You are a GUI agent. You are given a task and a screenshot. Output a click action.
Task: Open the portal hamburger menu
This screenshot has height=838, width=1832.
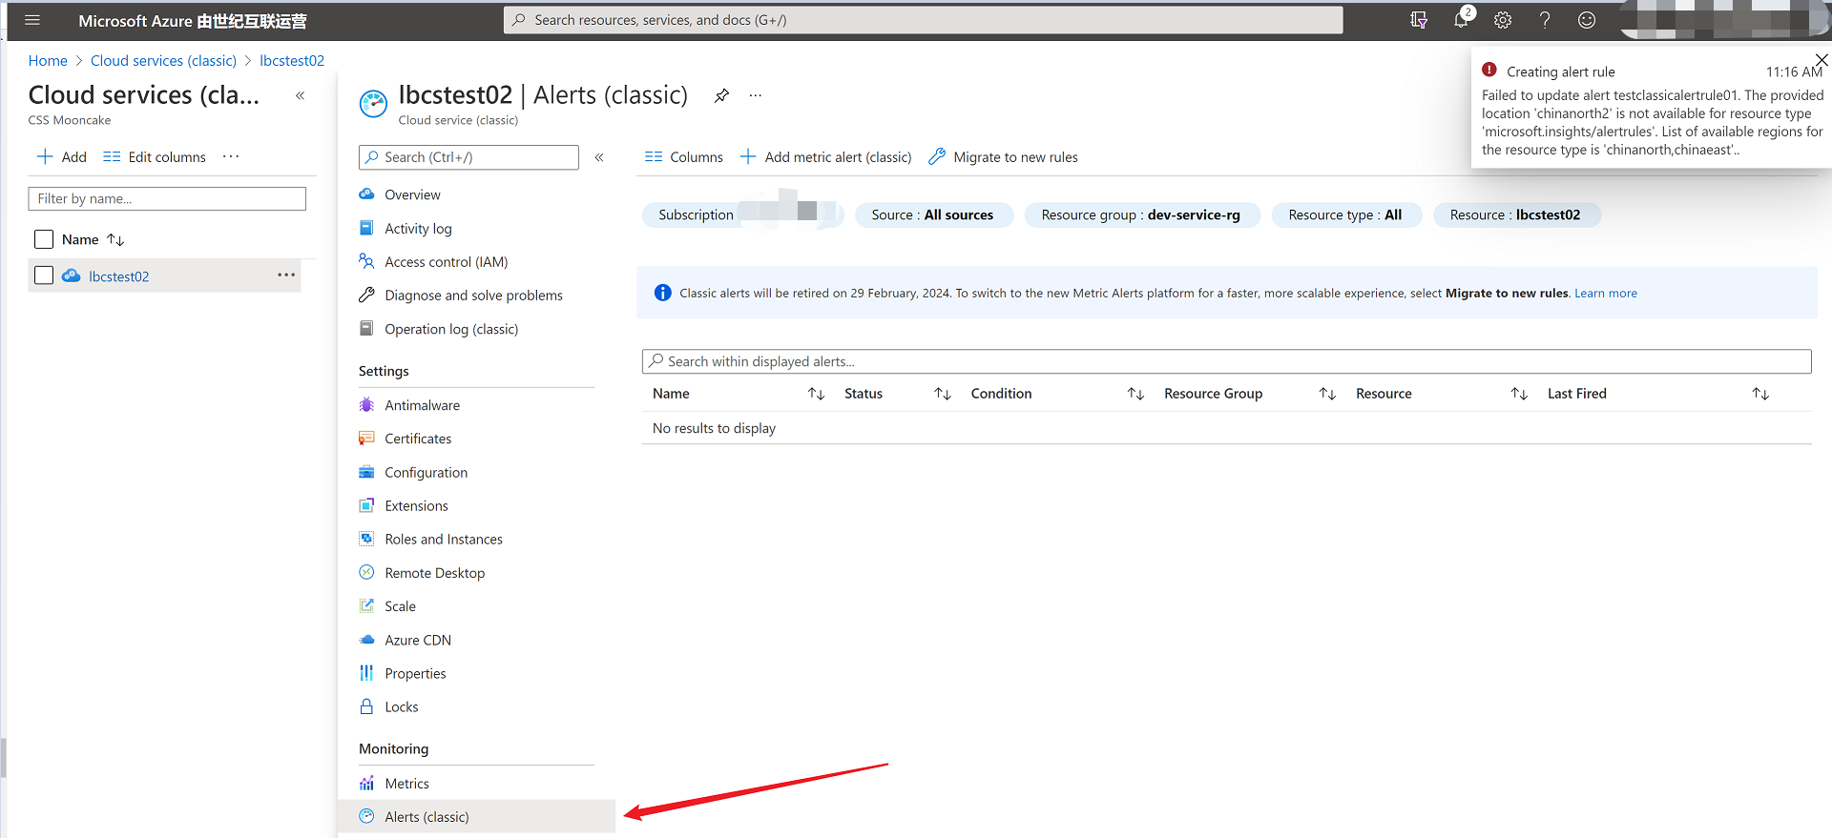[x=31, y=20]
